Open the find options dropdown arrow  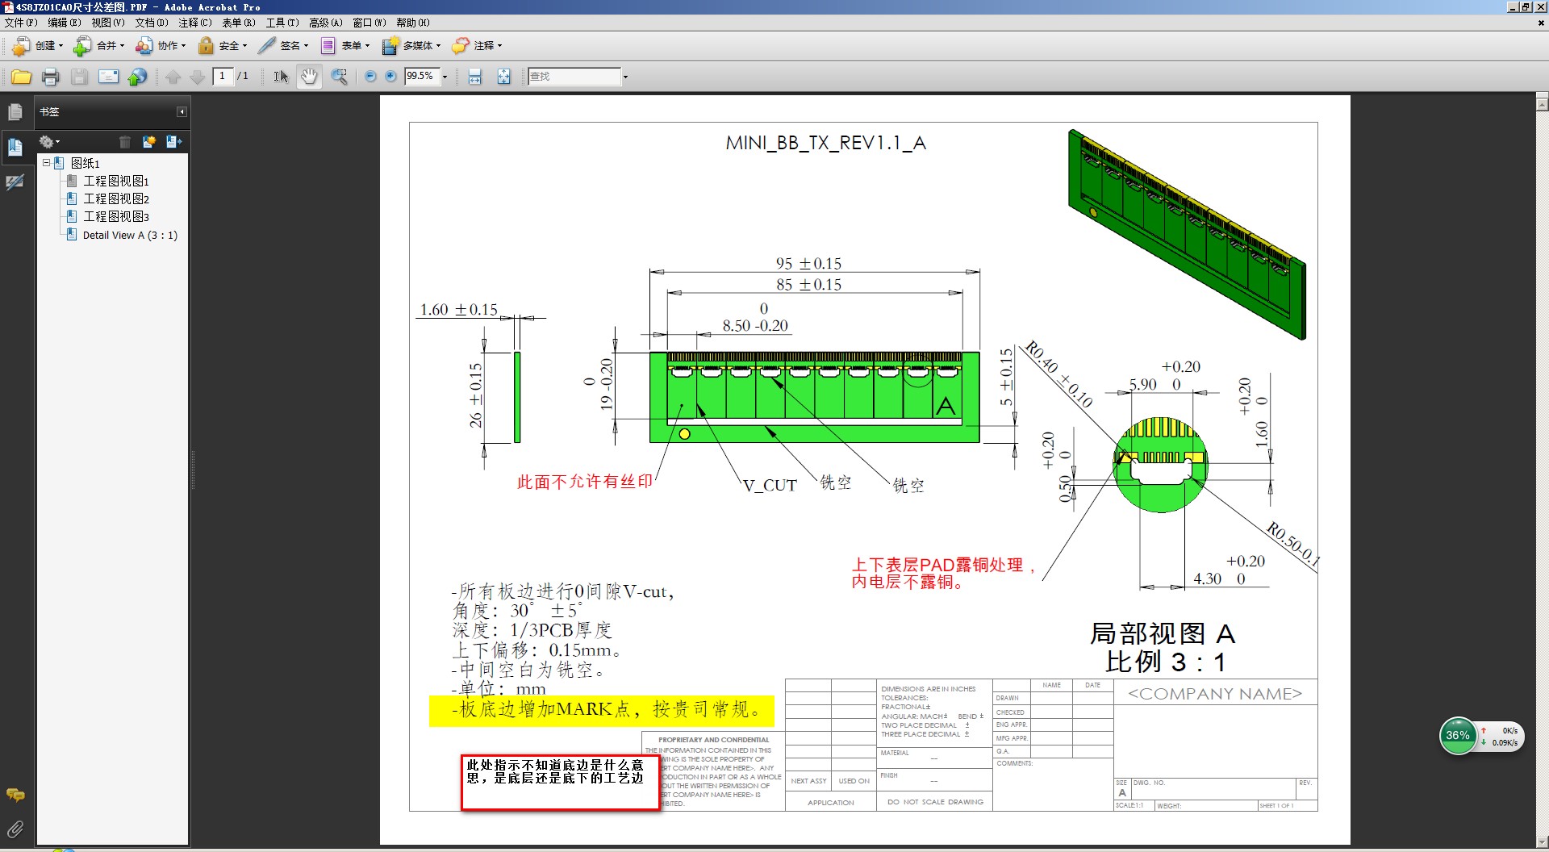tap(625, 77)
